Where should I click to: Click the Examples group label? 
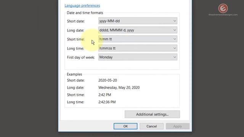click(x=74, y=74)
